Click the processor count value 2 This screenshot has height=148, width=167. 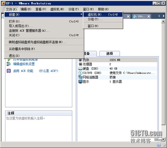110,64
